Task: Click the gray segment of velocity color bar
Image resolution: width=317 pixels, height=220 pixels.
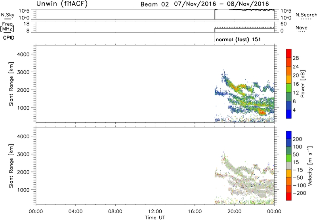Action: point(289,166)
